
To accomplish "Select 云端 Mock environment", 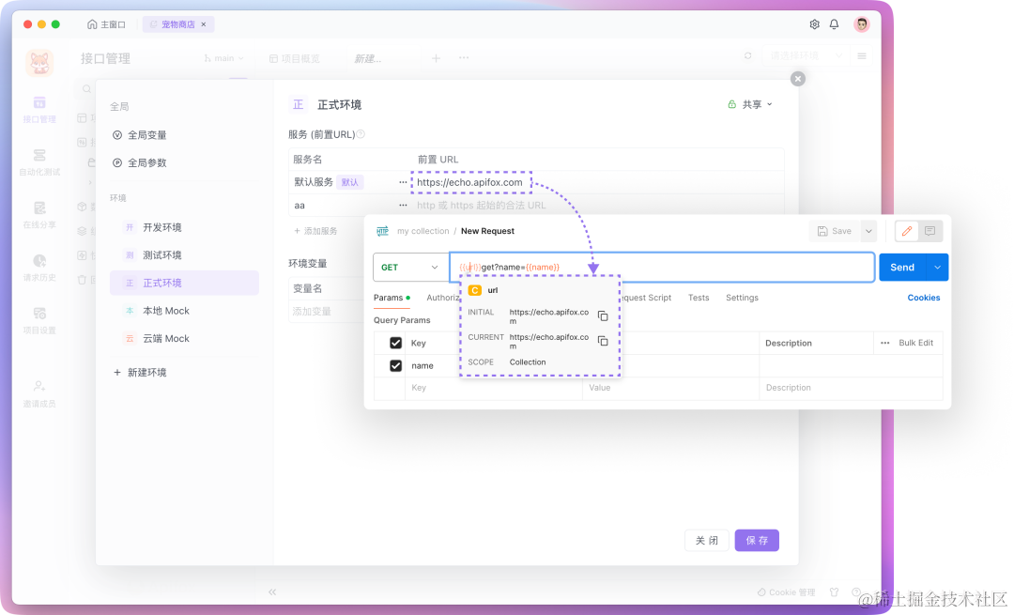I will (x=184, y=339).
